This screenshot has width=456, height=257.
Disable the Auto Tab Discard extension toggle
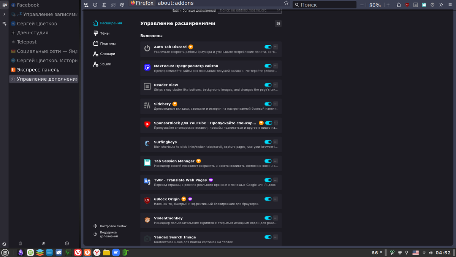pos(268,47)
